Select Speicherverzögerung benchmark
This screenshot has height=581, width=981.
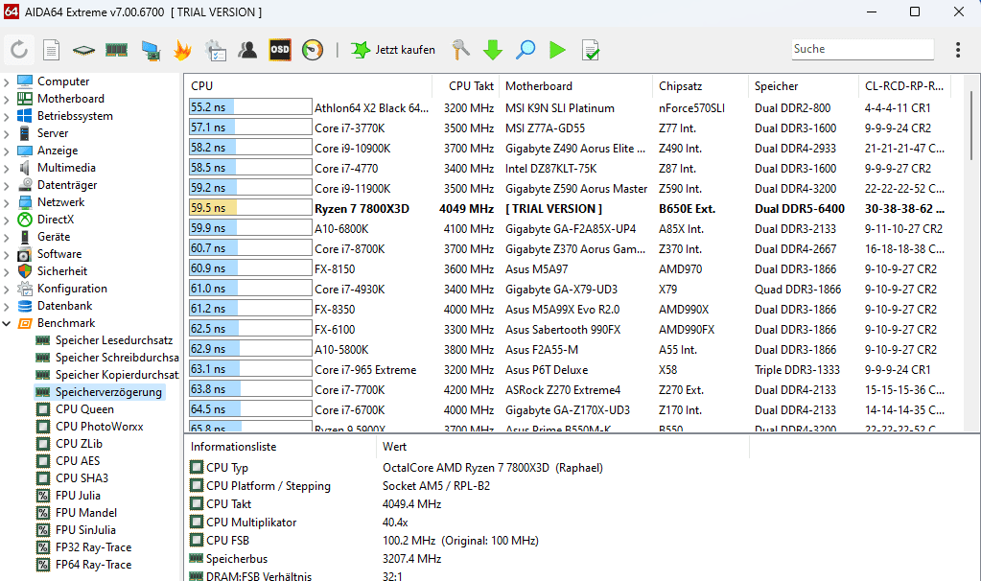coord(108,392)
